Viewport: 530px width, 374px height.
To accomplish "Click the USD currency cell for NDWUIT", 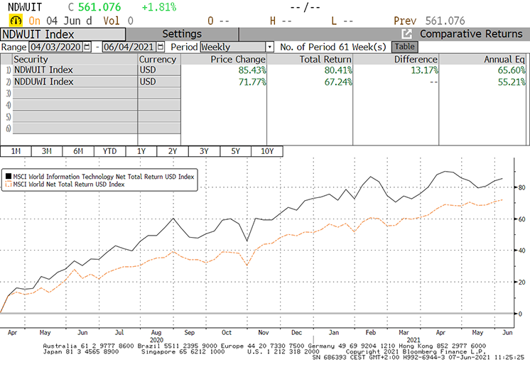I will click(159, 70).
